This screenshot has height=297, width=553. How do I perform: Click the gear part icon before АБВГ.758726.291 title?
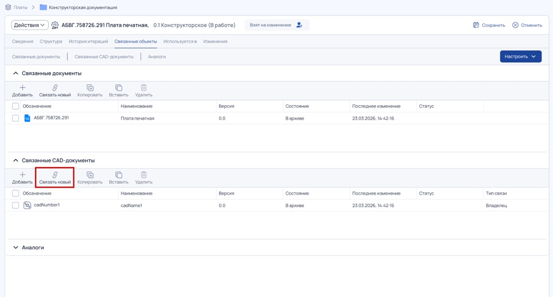(55, 25)
